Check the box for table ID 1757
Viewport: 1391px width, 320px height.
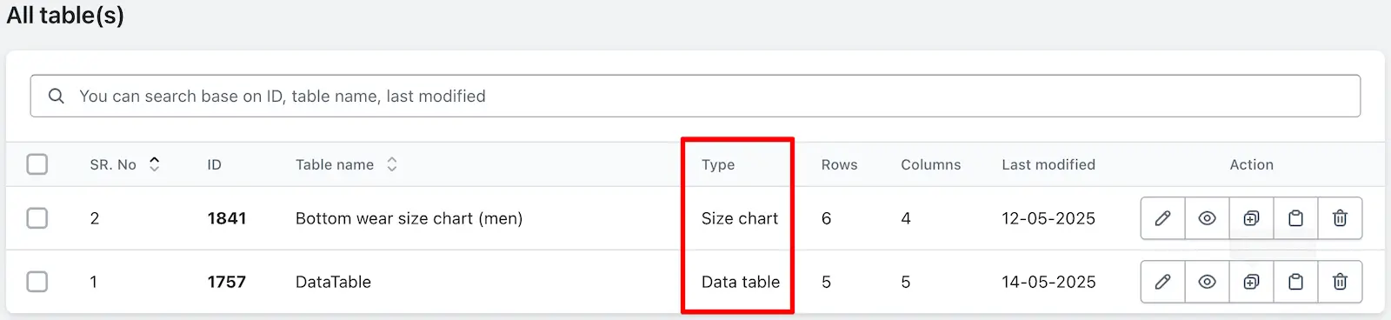pyautogui.click(x=37, y=282)
